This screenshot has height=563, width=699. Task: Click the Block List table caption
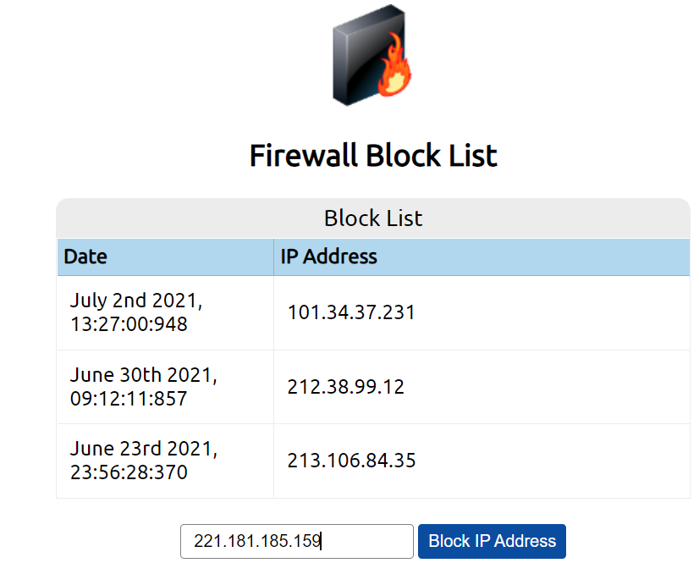click(x=373, y=218)
